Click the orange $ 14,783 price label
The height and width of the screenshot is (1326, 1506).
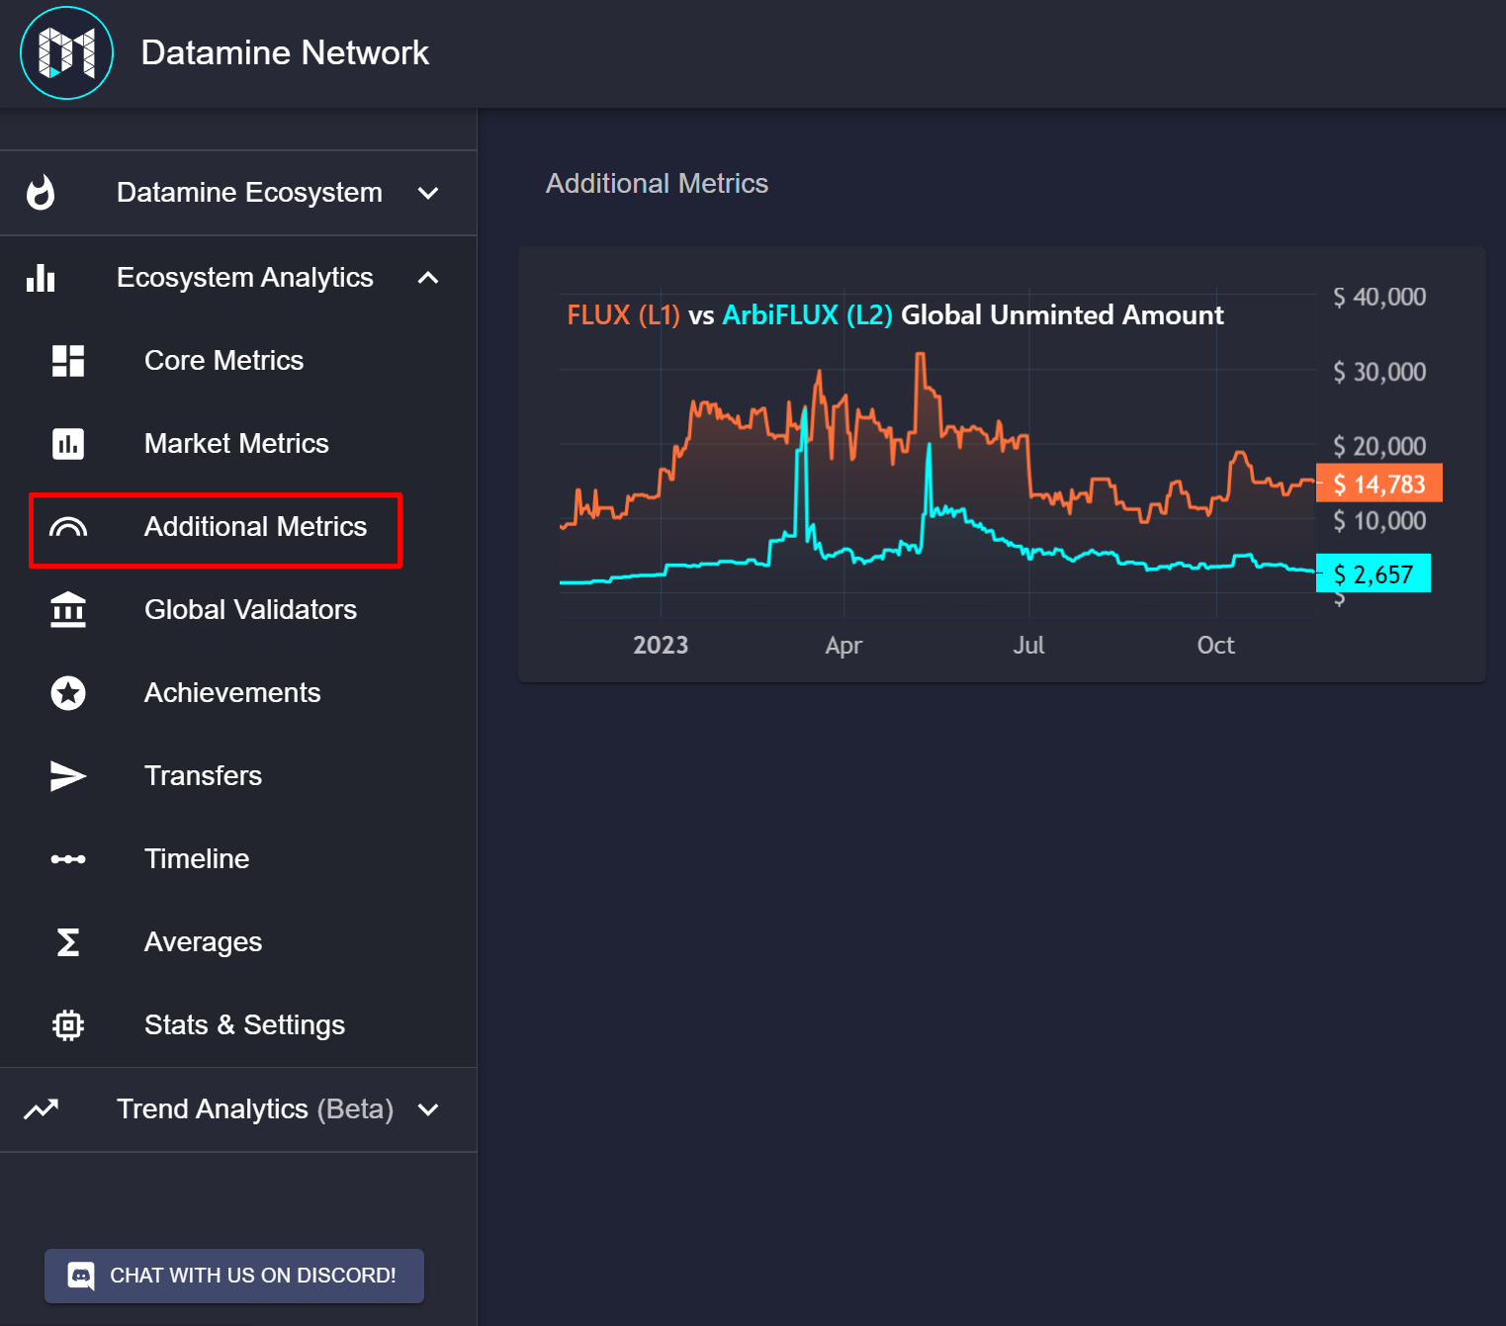[x=1379, y=484]
